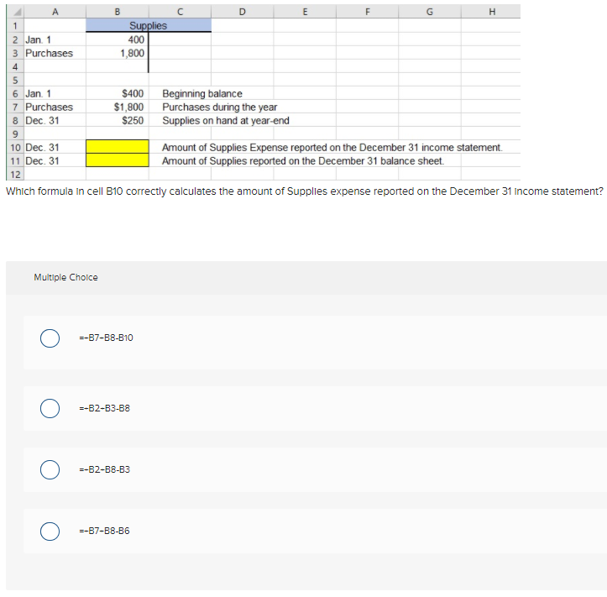Click answer text =-B2-B3-B8
The height and width of the screenshot is (597, 607).
tap(104, 408)
